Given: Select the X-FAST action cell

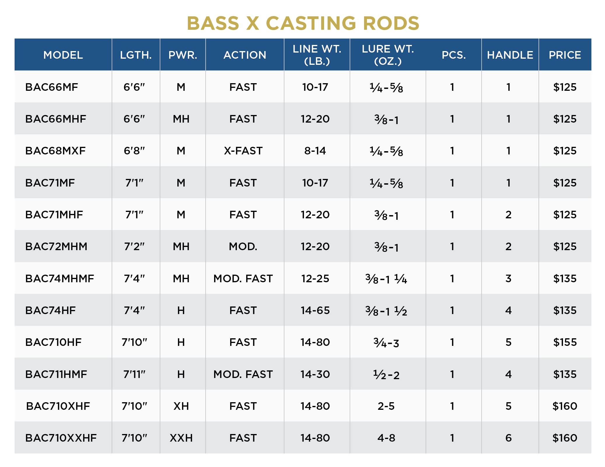Looking at the screenshot, I should 243,151.
